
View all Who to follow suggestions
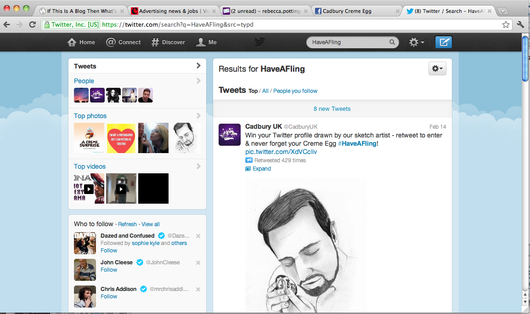(x=151, y=224)
